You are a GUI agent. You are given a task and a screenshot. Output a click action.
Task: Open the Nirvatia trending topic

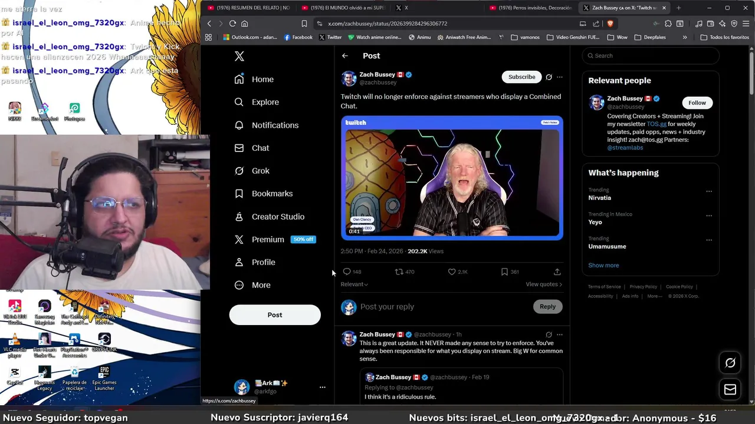click(600, 198)
